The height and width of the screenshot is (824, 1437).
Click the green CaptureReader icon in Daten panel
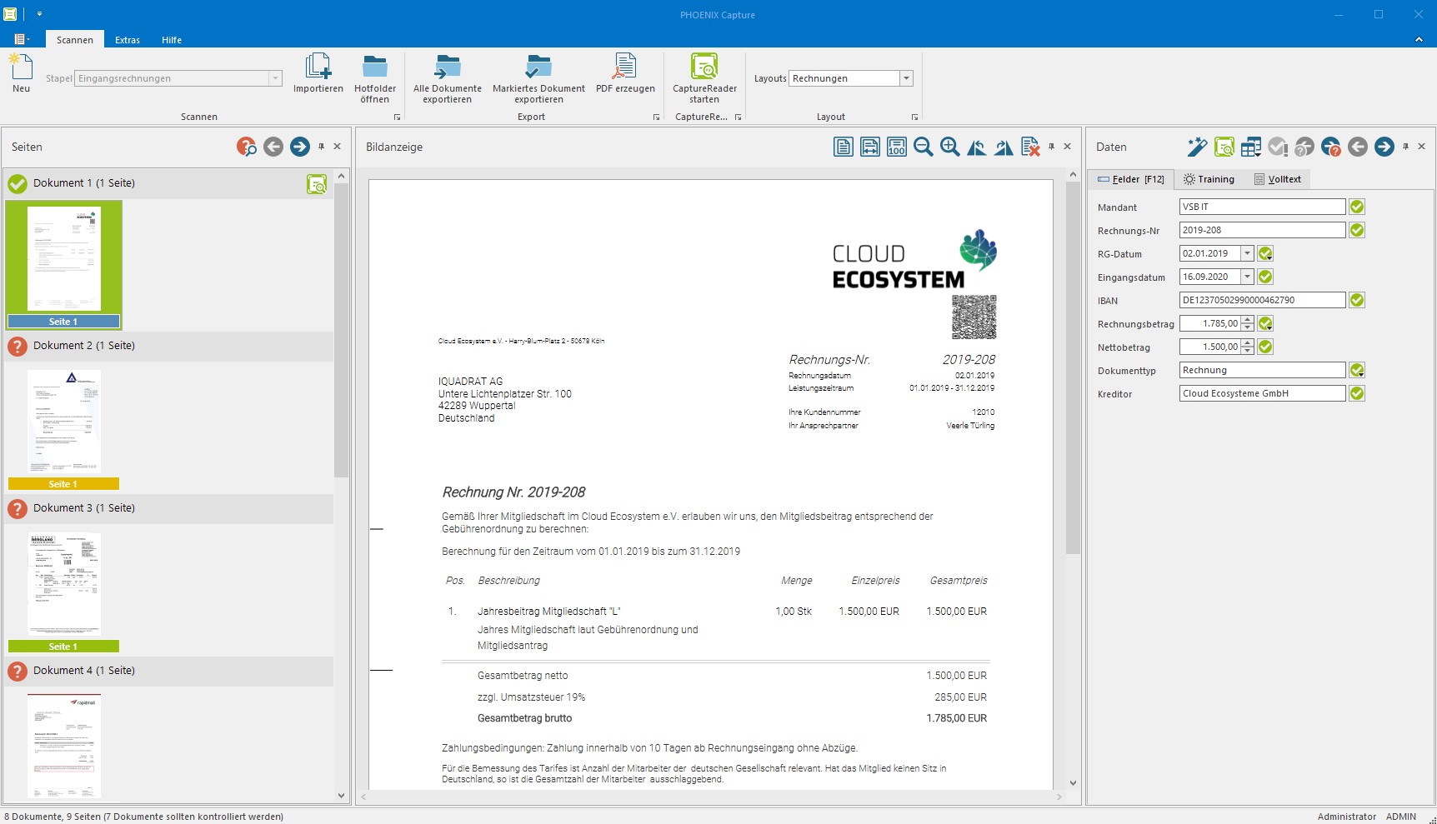click(x=1224, y=147)
